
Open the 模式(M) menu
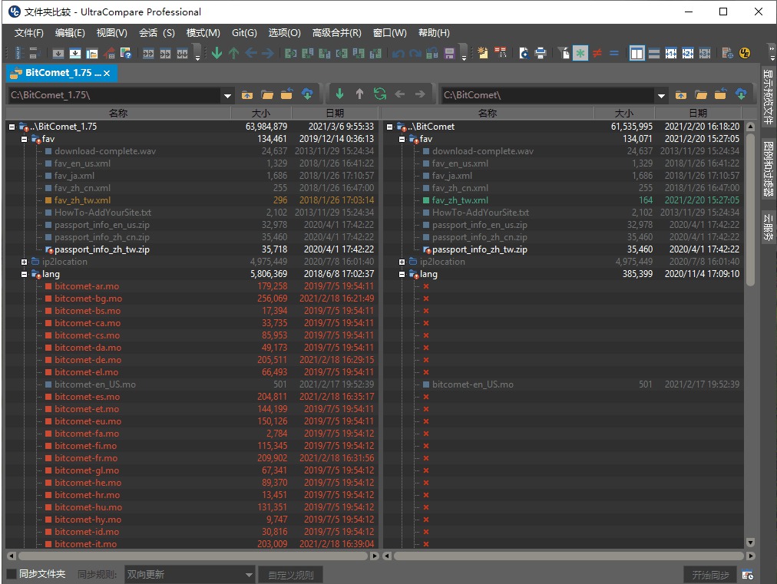(203, 33)
